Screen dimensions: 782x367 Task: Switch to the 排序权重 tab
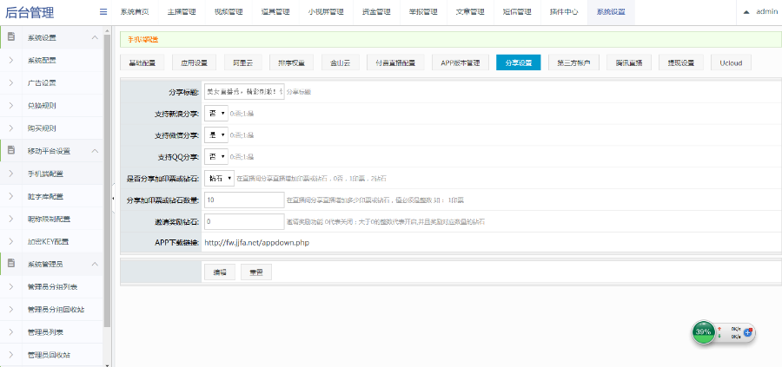[x=291, y=62]
